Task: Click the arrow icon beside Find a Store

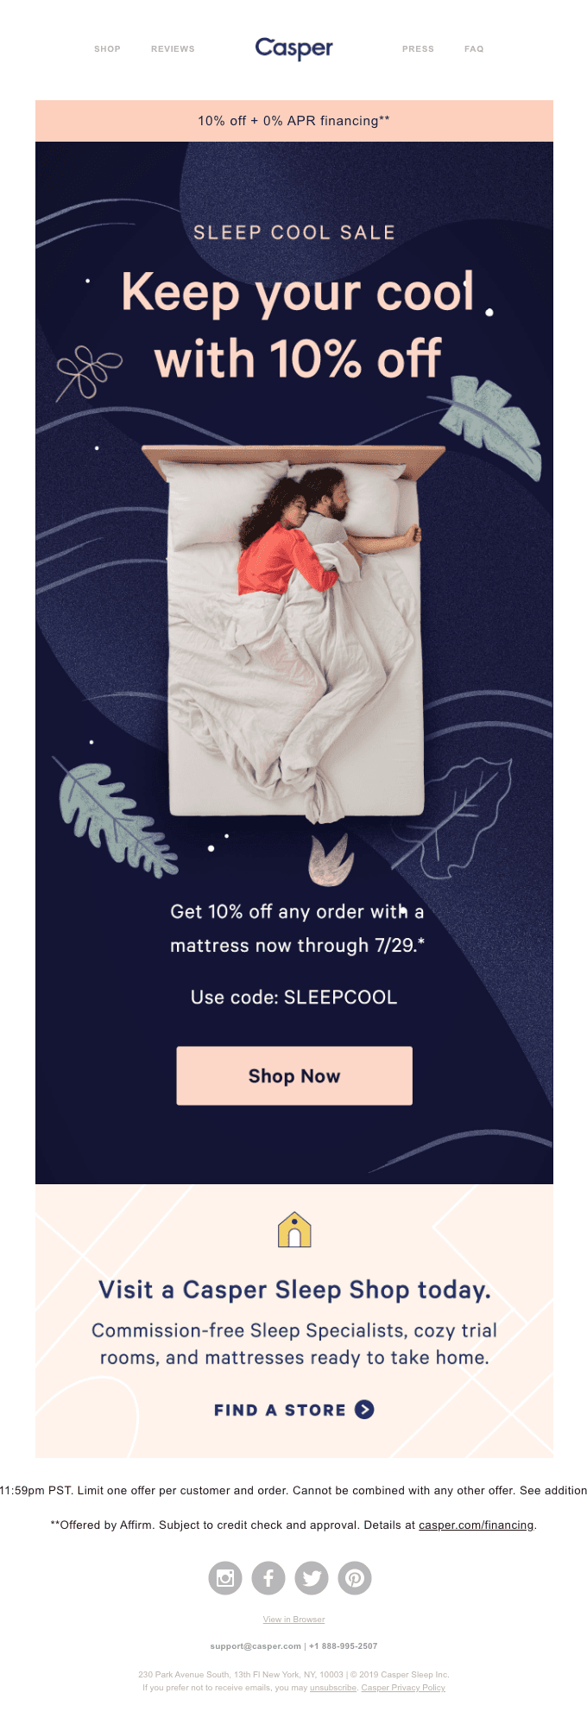Action: pyautogui.click(x=365, y=1410)
